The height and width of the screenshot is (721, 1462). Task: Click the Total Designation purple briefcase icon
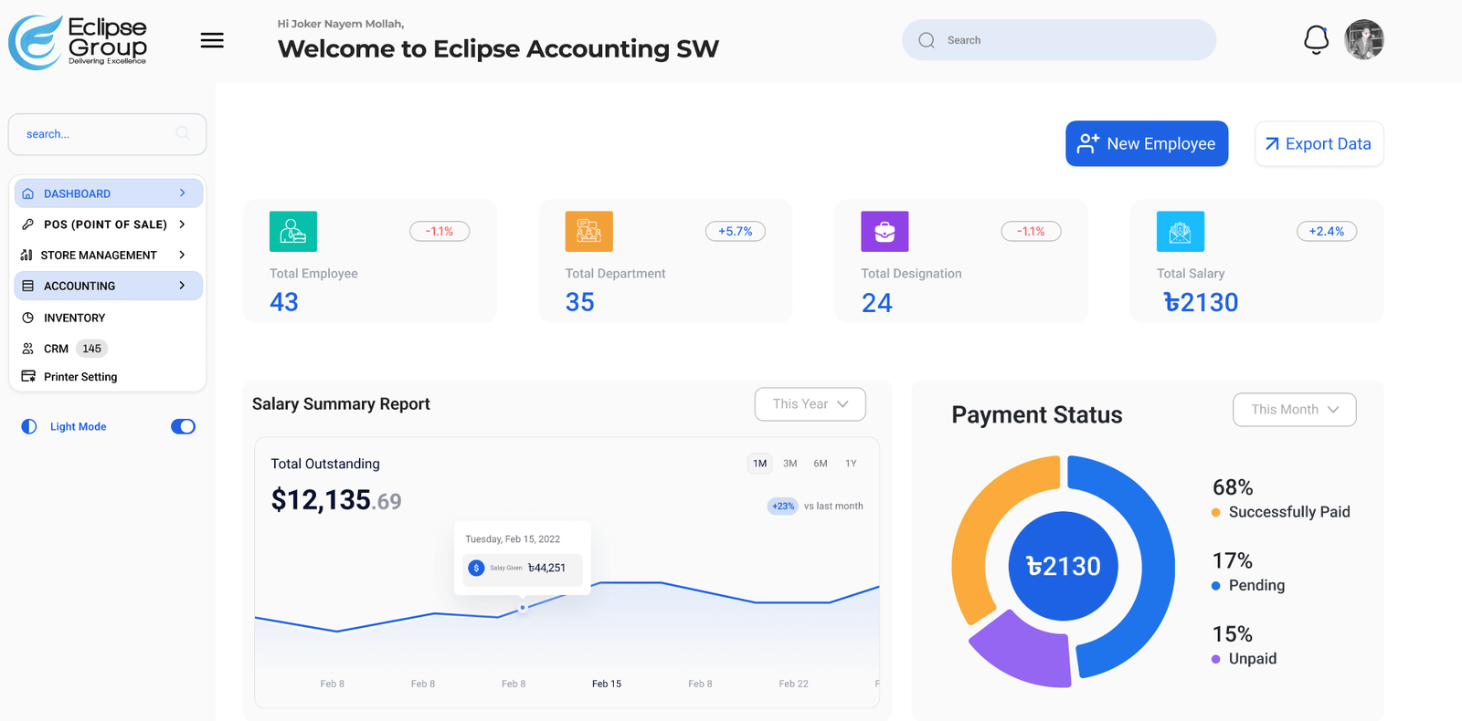(x=885, y=232)
